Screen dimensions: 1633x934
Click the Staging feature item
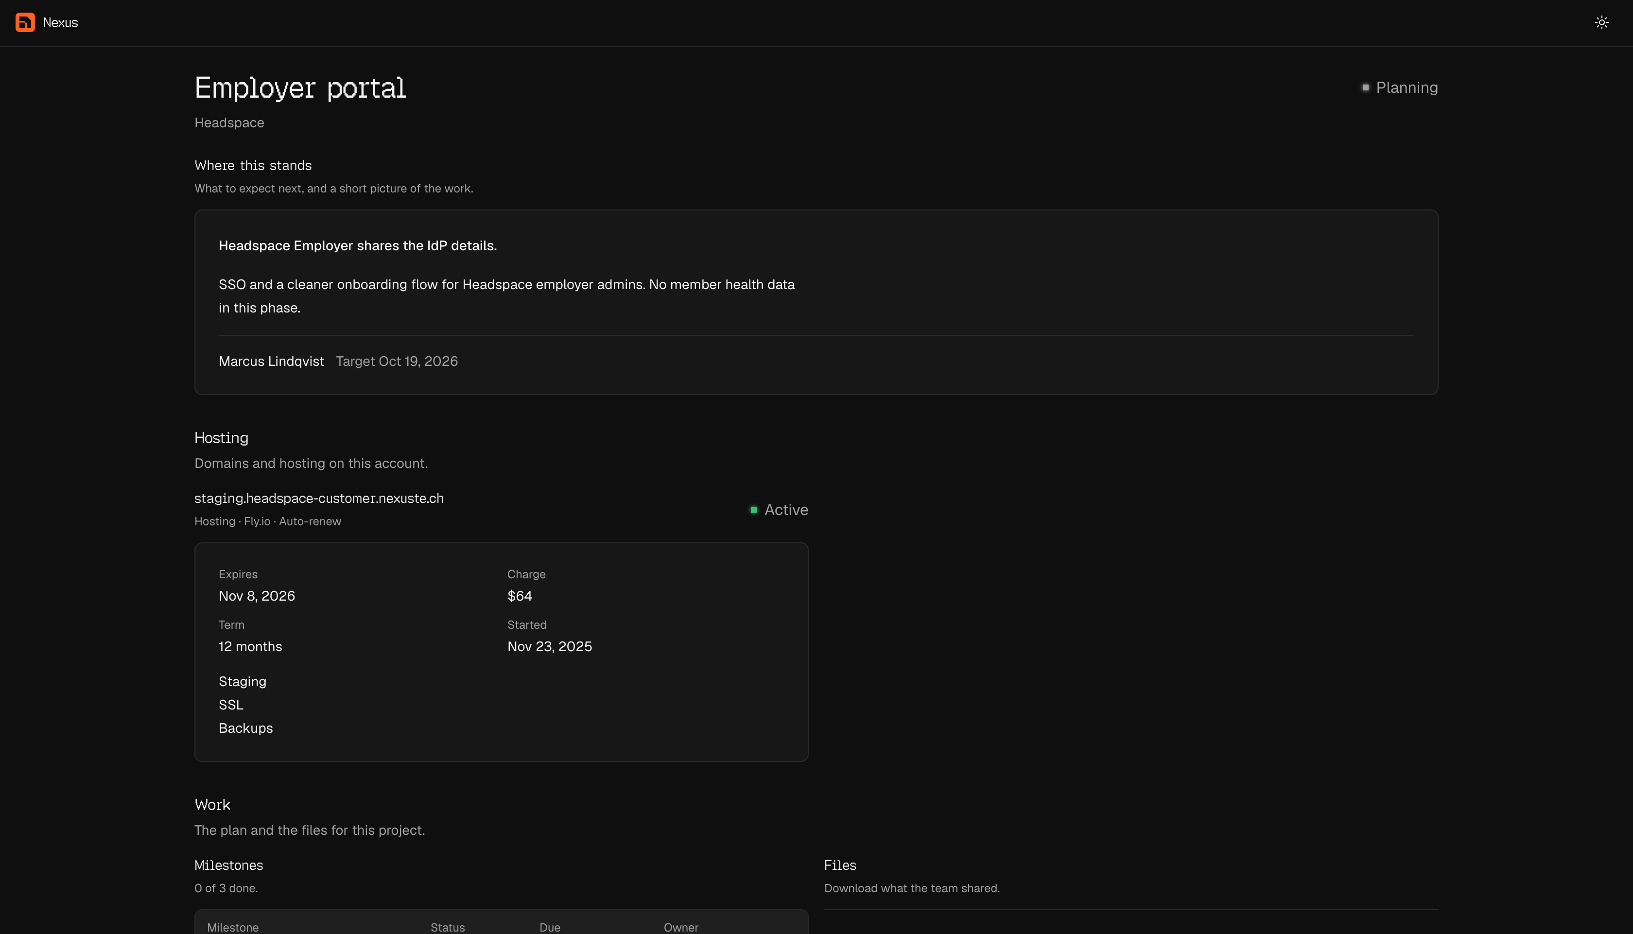coord(243,681)
